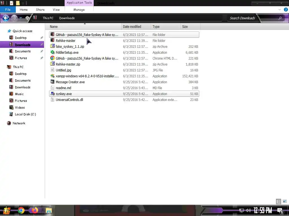This screenshot has height=216, width=289.
Task: Go back with the blue back arrow
Action: (x=6, y=18)
